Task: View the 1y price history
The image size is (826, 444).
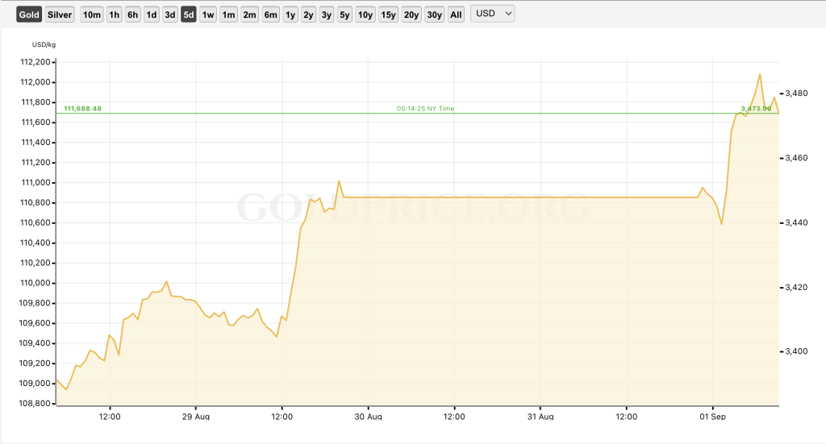Action: click(x=290, y=15)
